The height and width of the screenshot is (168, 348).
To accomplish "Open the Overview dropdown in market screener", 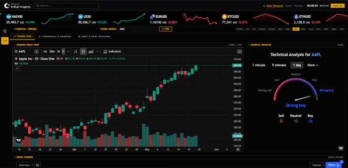I will [x=25, y=165].
